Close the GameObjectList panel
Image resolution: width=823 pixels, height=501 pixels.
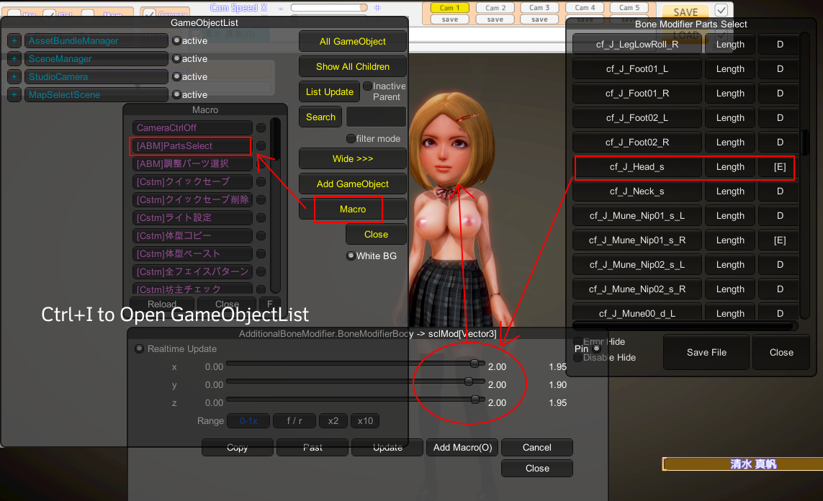pos(377,235)
